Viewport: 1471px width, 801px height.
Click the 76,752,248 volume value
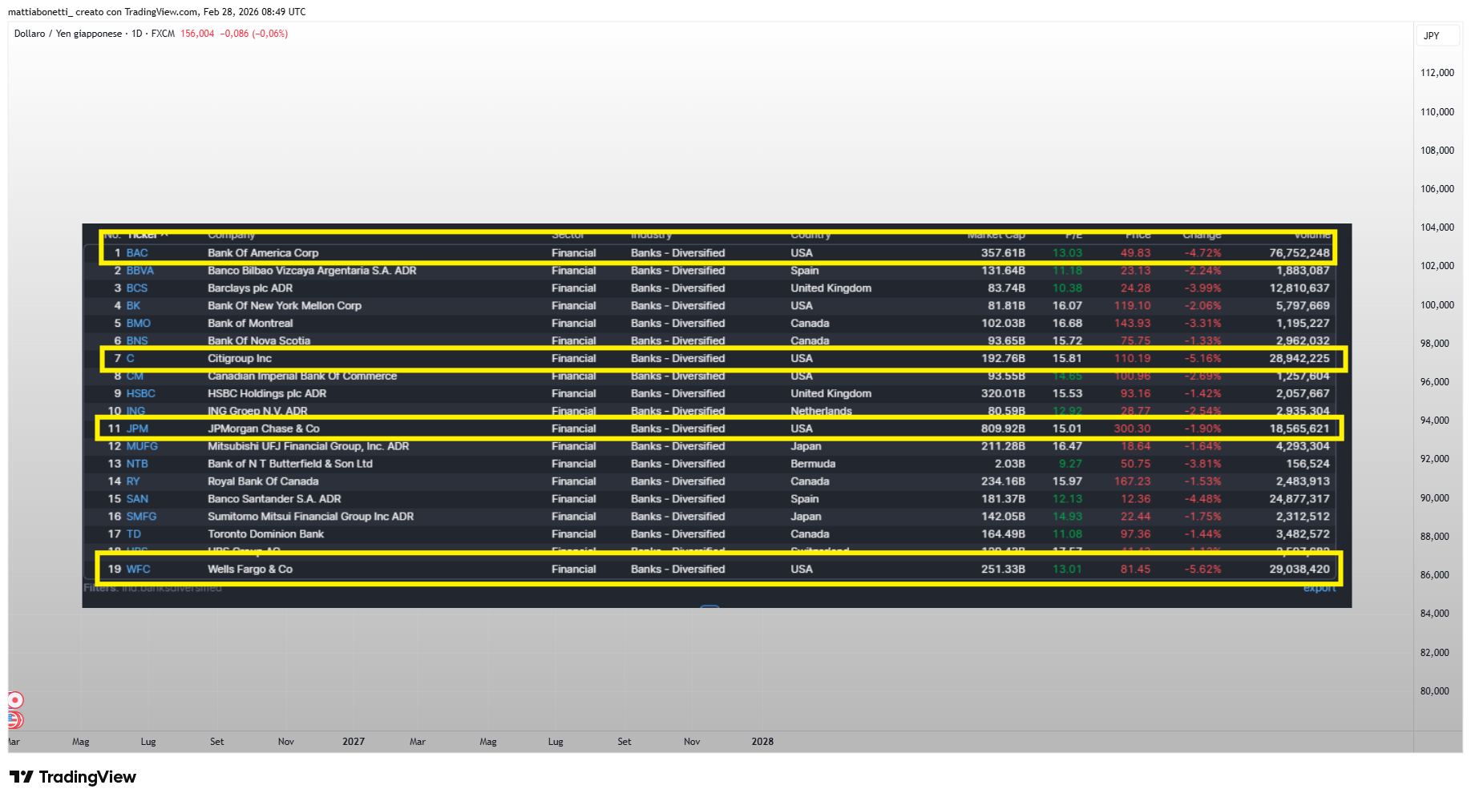coord(1299,253)
